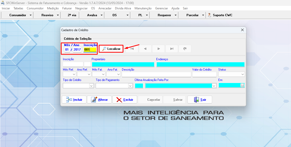This screenshot has width=291, height=147.
Task: Open the Faturar menu
Action: [67, 8]
